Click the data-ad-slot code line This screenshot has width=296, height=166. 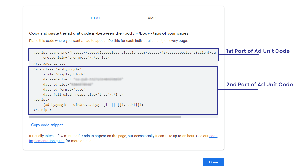click(x=68, y=84)
